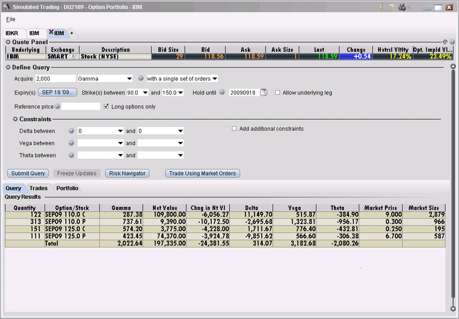Open the calendar picker for Hold until date
Image resolution: width=459 pixels, height=319 pixels.
(x=264, y=92)
